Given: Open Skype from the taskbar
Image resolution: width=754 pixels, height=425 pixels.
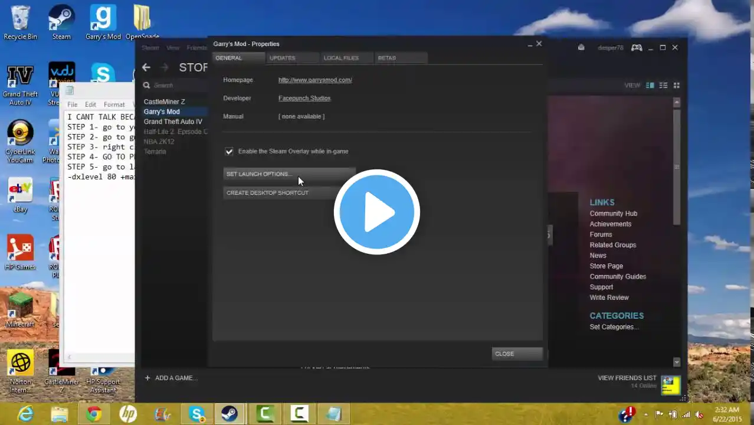Looking at the screenshot, I should point(196,414).
